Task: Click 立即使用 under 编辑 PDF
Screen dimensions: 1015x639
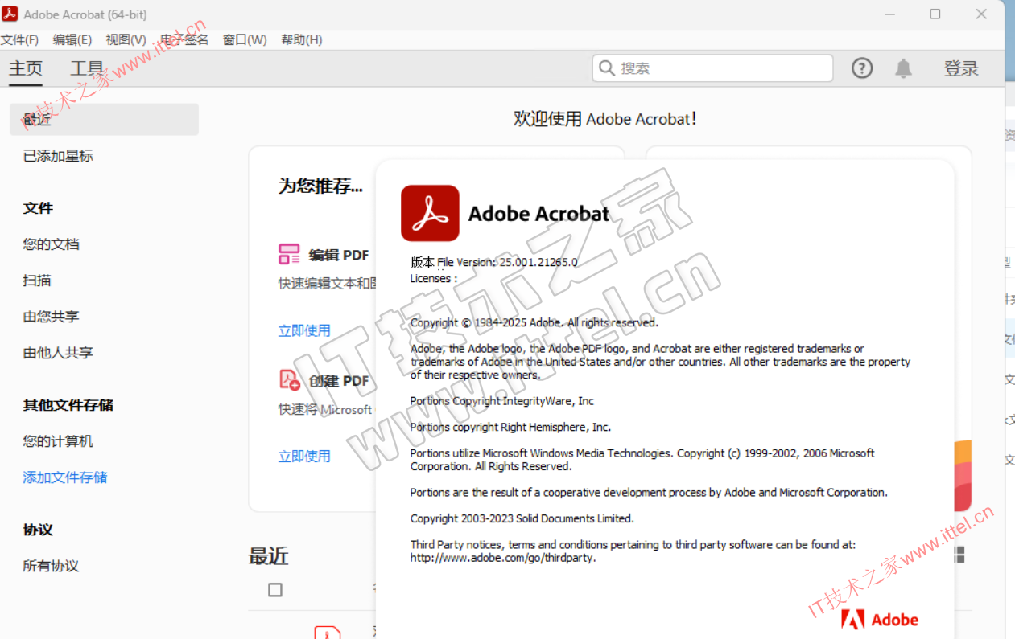Action: tap(304, 330)
